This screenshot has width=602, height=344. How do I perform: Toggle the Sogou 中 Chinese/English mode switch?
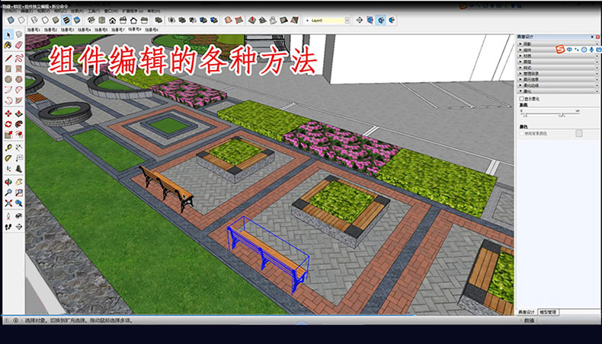pyautogui.click(x=568, y=49)
